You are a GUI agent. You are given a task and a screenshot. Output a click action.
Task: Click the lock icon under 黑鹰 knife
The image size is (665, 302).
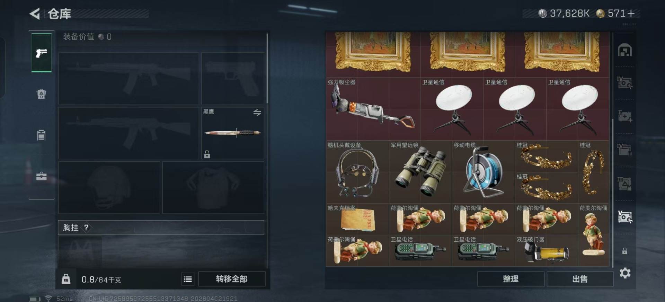207,154
